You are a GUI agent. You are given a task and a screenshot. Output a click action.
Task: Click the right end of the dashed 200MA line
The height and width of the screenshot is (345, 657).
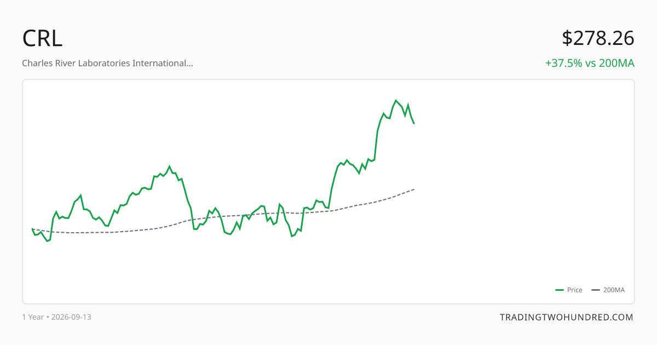(x=414, y=189)
